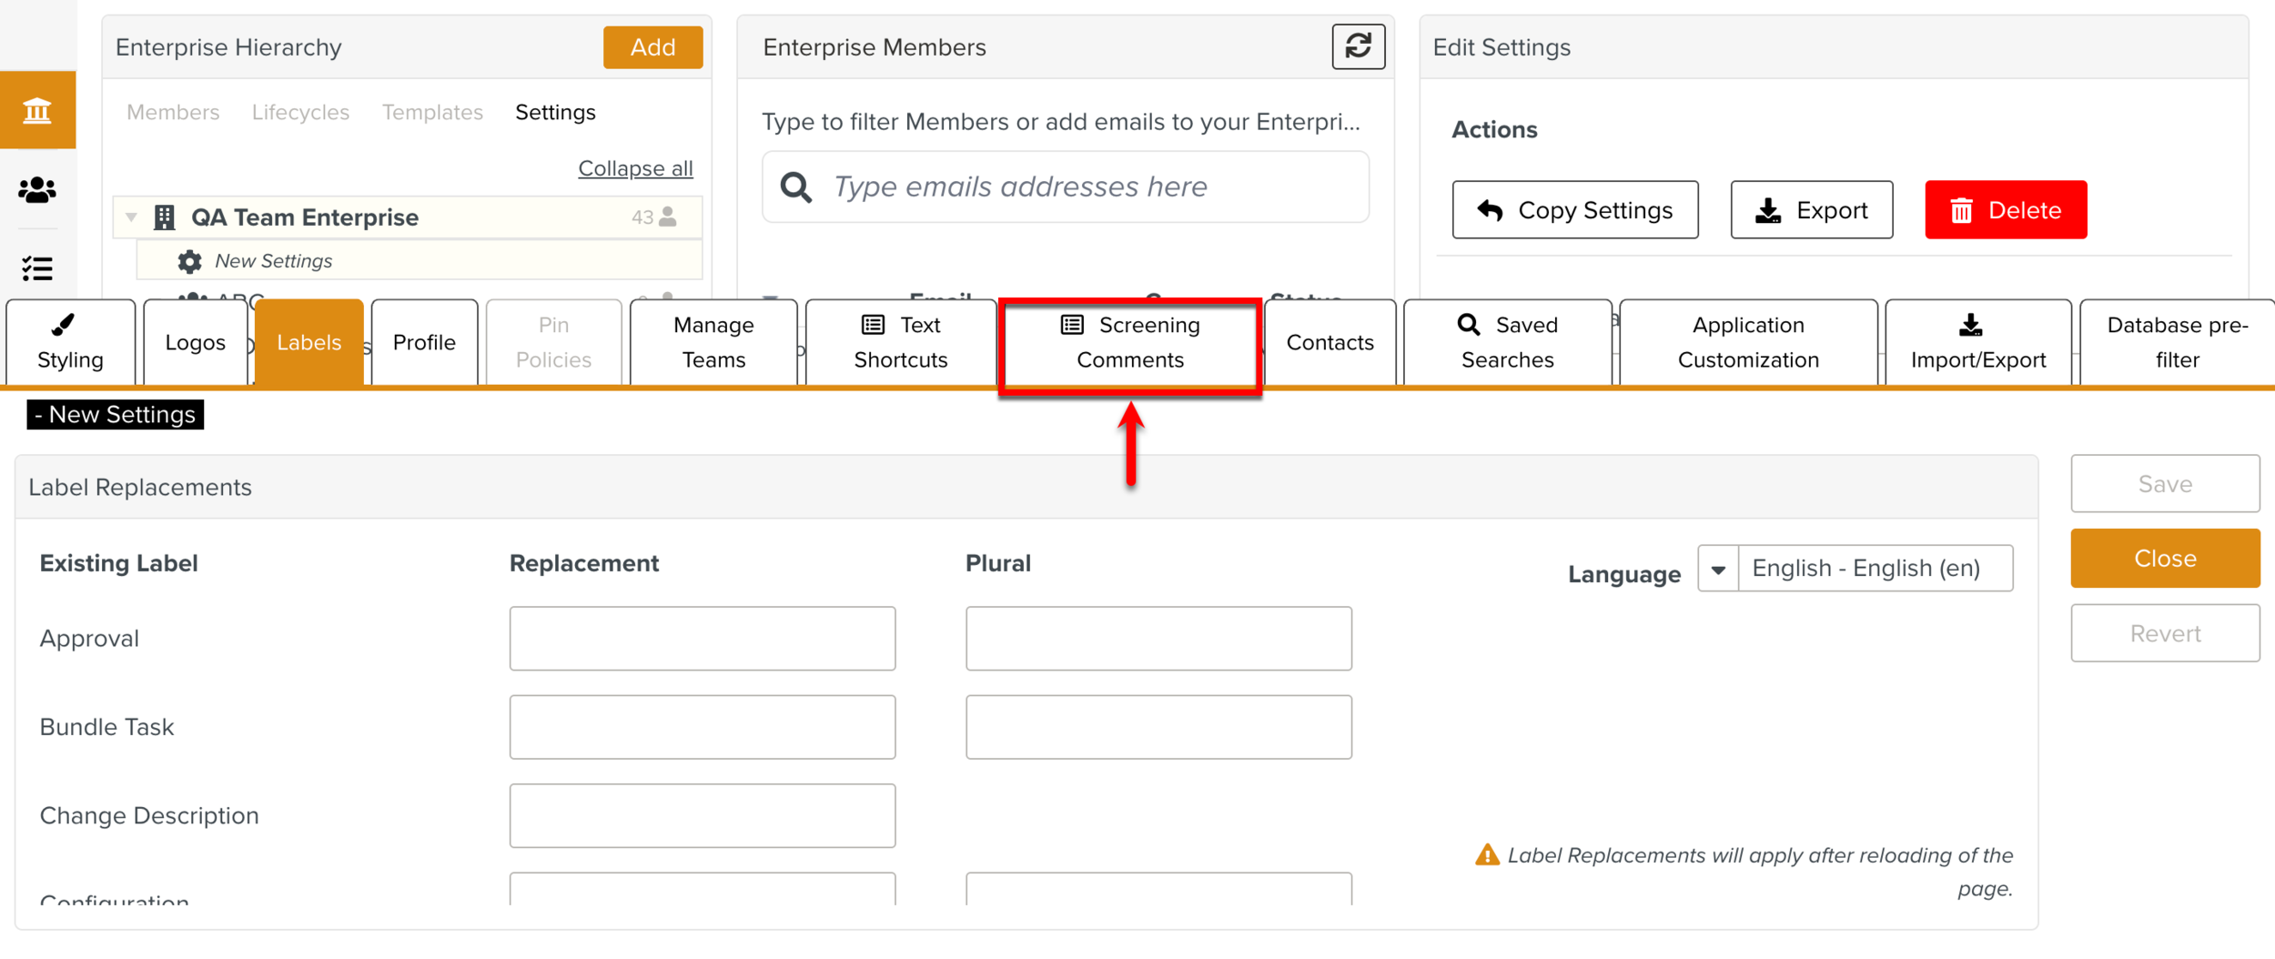
Task: Click the search magnifier in email filter
Action: [795, 187]
